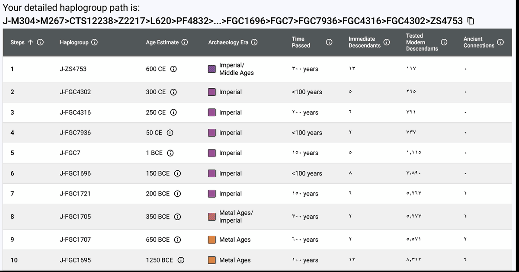Open the Time Passed column info icon
This screenshot has width=519, height=272.
click(328, 42)
